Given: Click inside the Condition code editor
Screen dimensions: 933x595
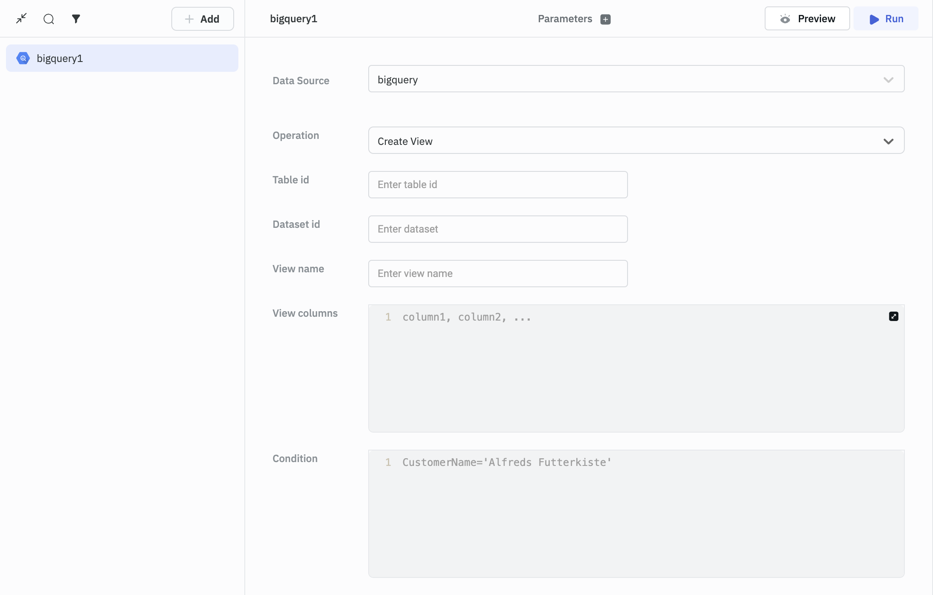Looking at the screenshot, I should point(636,517).
